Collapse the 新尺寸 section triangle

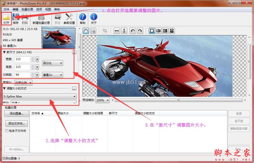point(4,52)
